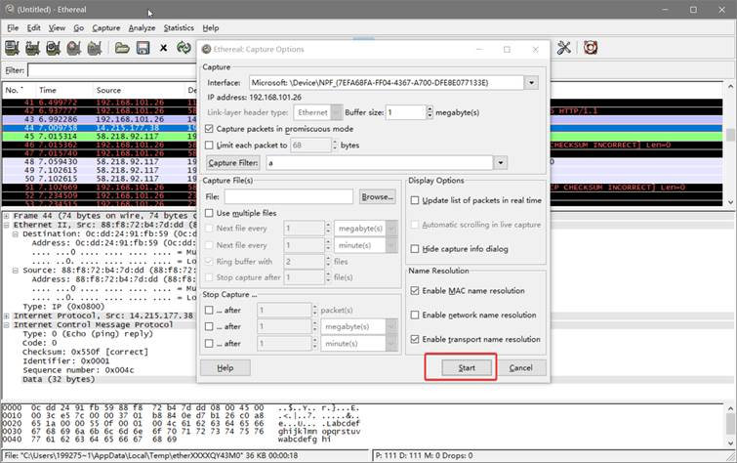This screenshot has width=737, height=463.
Task: Click the Close capture file X icon
Action: tap(163, 48)
